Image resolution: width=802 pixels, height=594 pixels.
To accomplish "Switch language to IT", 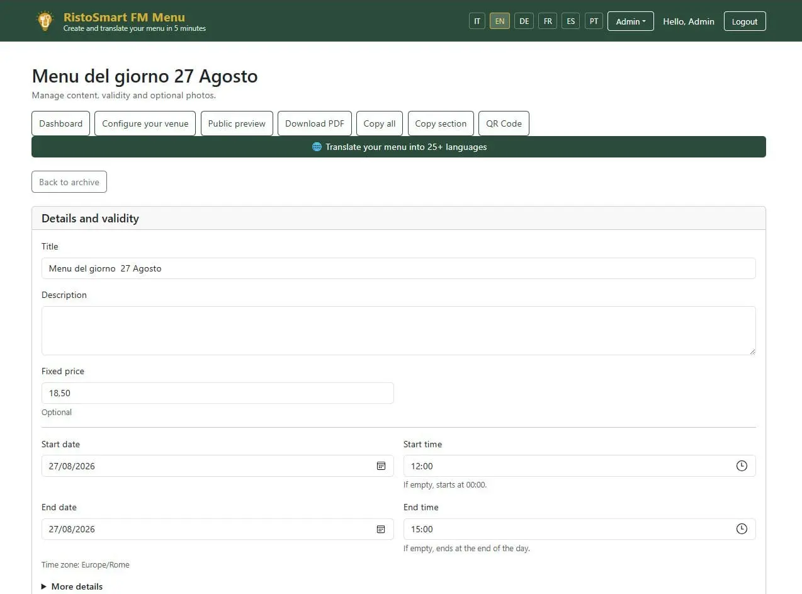I will (x=477, y=21).
